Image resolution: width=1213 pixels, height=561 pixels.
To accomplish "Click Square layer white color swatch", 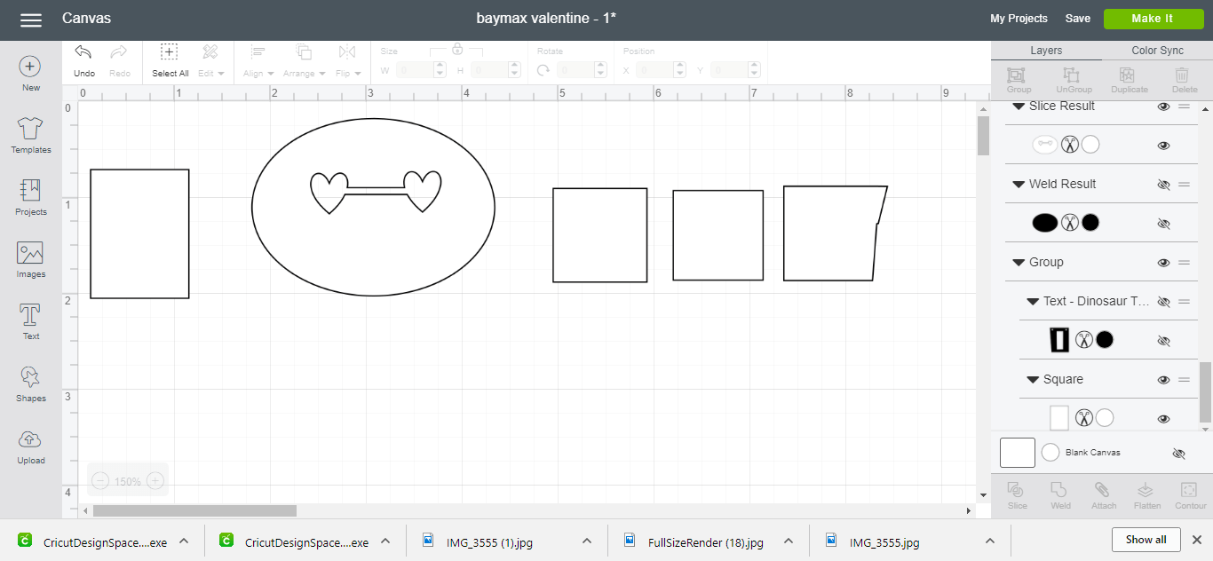I will pos(1105,417).
